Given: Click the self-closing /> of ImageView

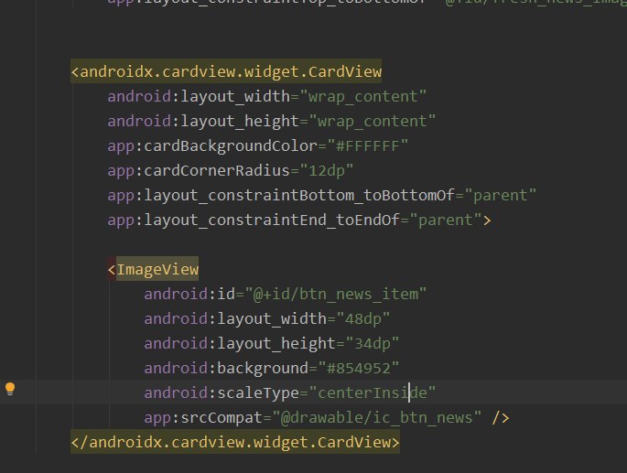Looking at the screenshot, I should pyautogui.click(x=501, y=418).
